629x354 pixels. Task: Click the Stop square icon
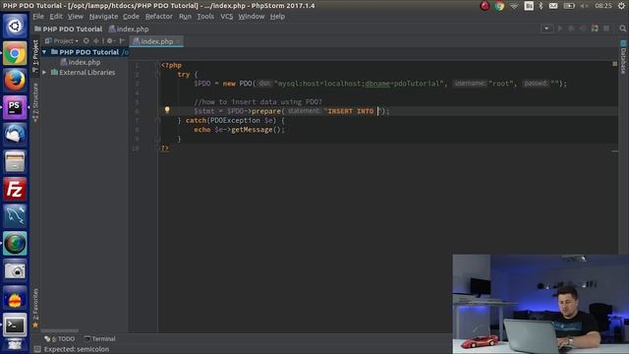[x=606, y=29]
